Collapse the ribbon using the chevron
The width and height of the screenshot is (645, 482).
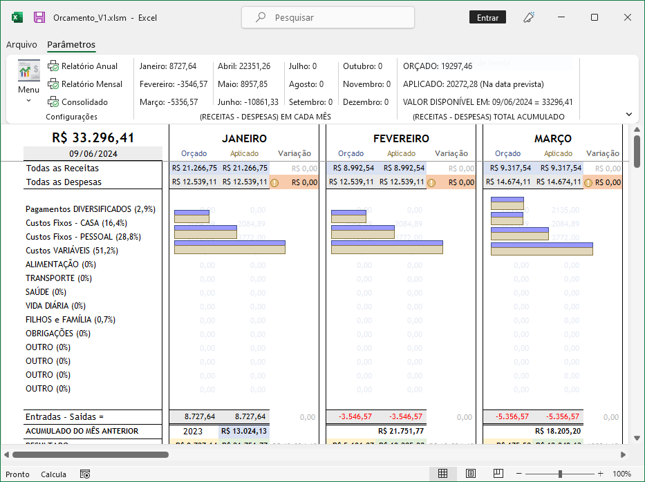(x=628, y=115)
